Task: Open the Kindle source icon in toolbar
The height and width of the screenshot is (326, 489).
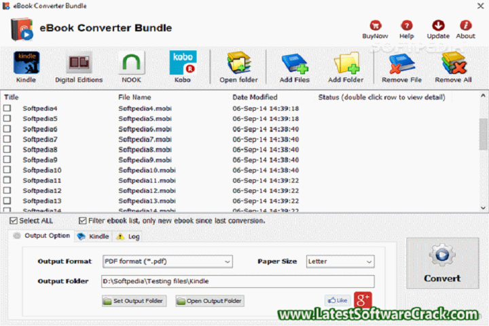Action: (x=26, y=62)
